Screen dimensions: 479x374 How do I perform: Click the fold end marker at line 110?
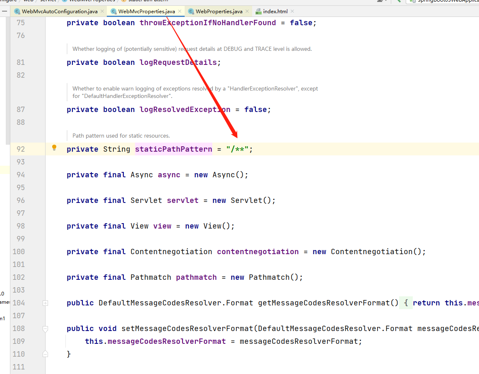(x=45, y=354)
